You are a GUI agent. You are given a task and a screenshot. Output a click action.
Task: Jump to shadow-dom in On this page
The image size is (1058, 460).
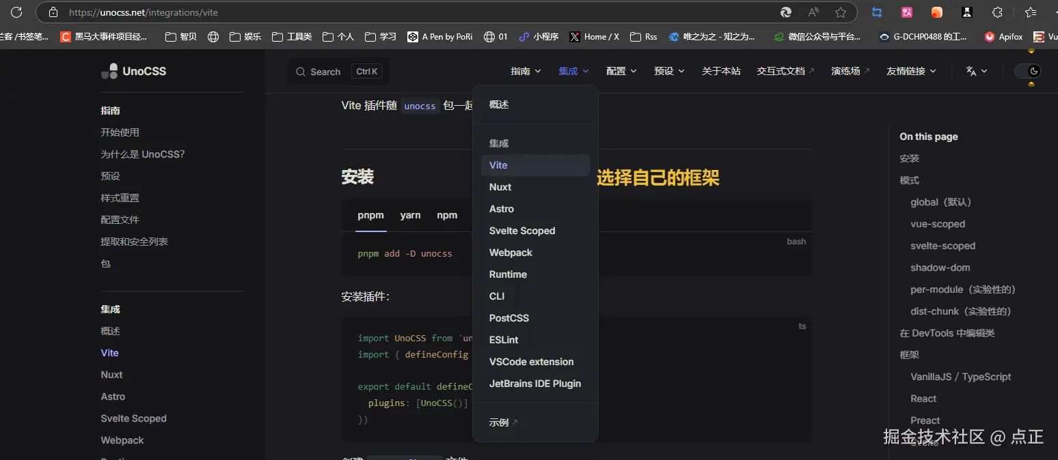point(940,268)
